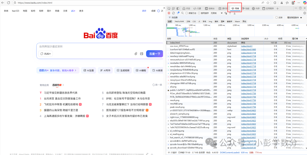Enable the 保留日志 checkbox
The image size is (307, 155).
(186, 13)
